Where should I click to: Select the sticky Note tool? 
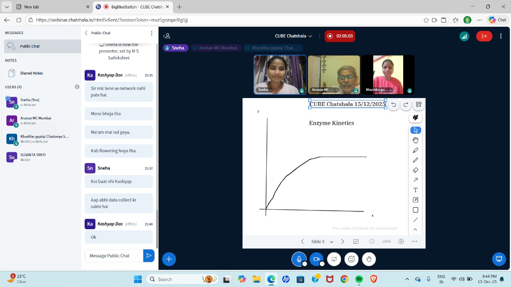pos(415,200)
